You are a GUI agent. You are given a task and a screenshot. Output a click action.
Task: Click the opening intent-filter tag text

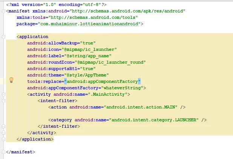click(58, 101)
